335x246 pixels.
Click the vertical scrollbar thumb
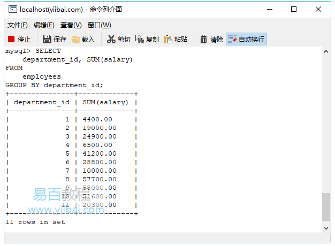click(326, 207)
